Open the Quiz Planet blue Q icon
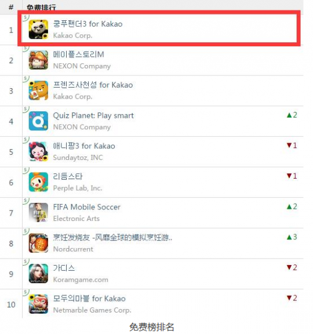The width and height of the screenshot is (313, 334). 38,121
